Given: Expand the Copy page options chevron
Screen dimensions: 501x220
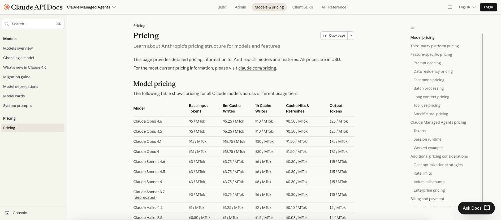Looking at the screenshot, I should 351,35.
